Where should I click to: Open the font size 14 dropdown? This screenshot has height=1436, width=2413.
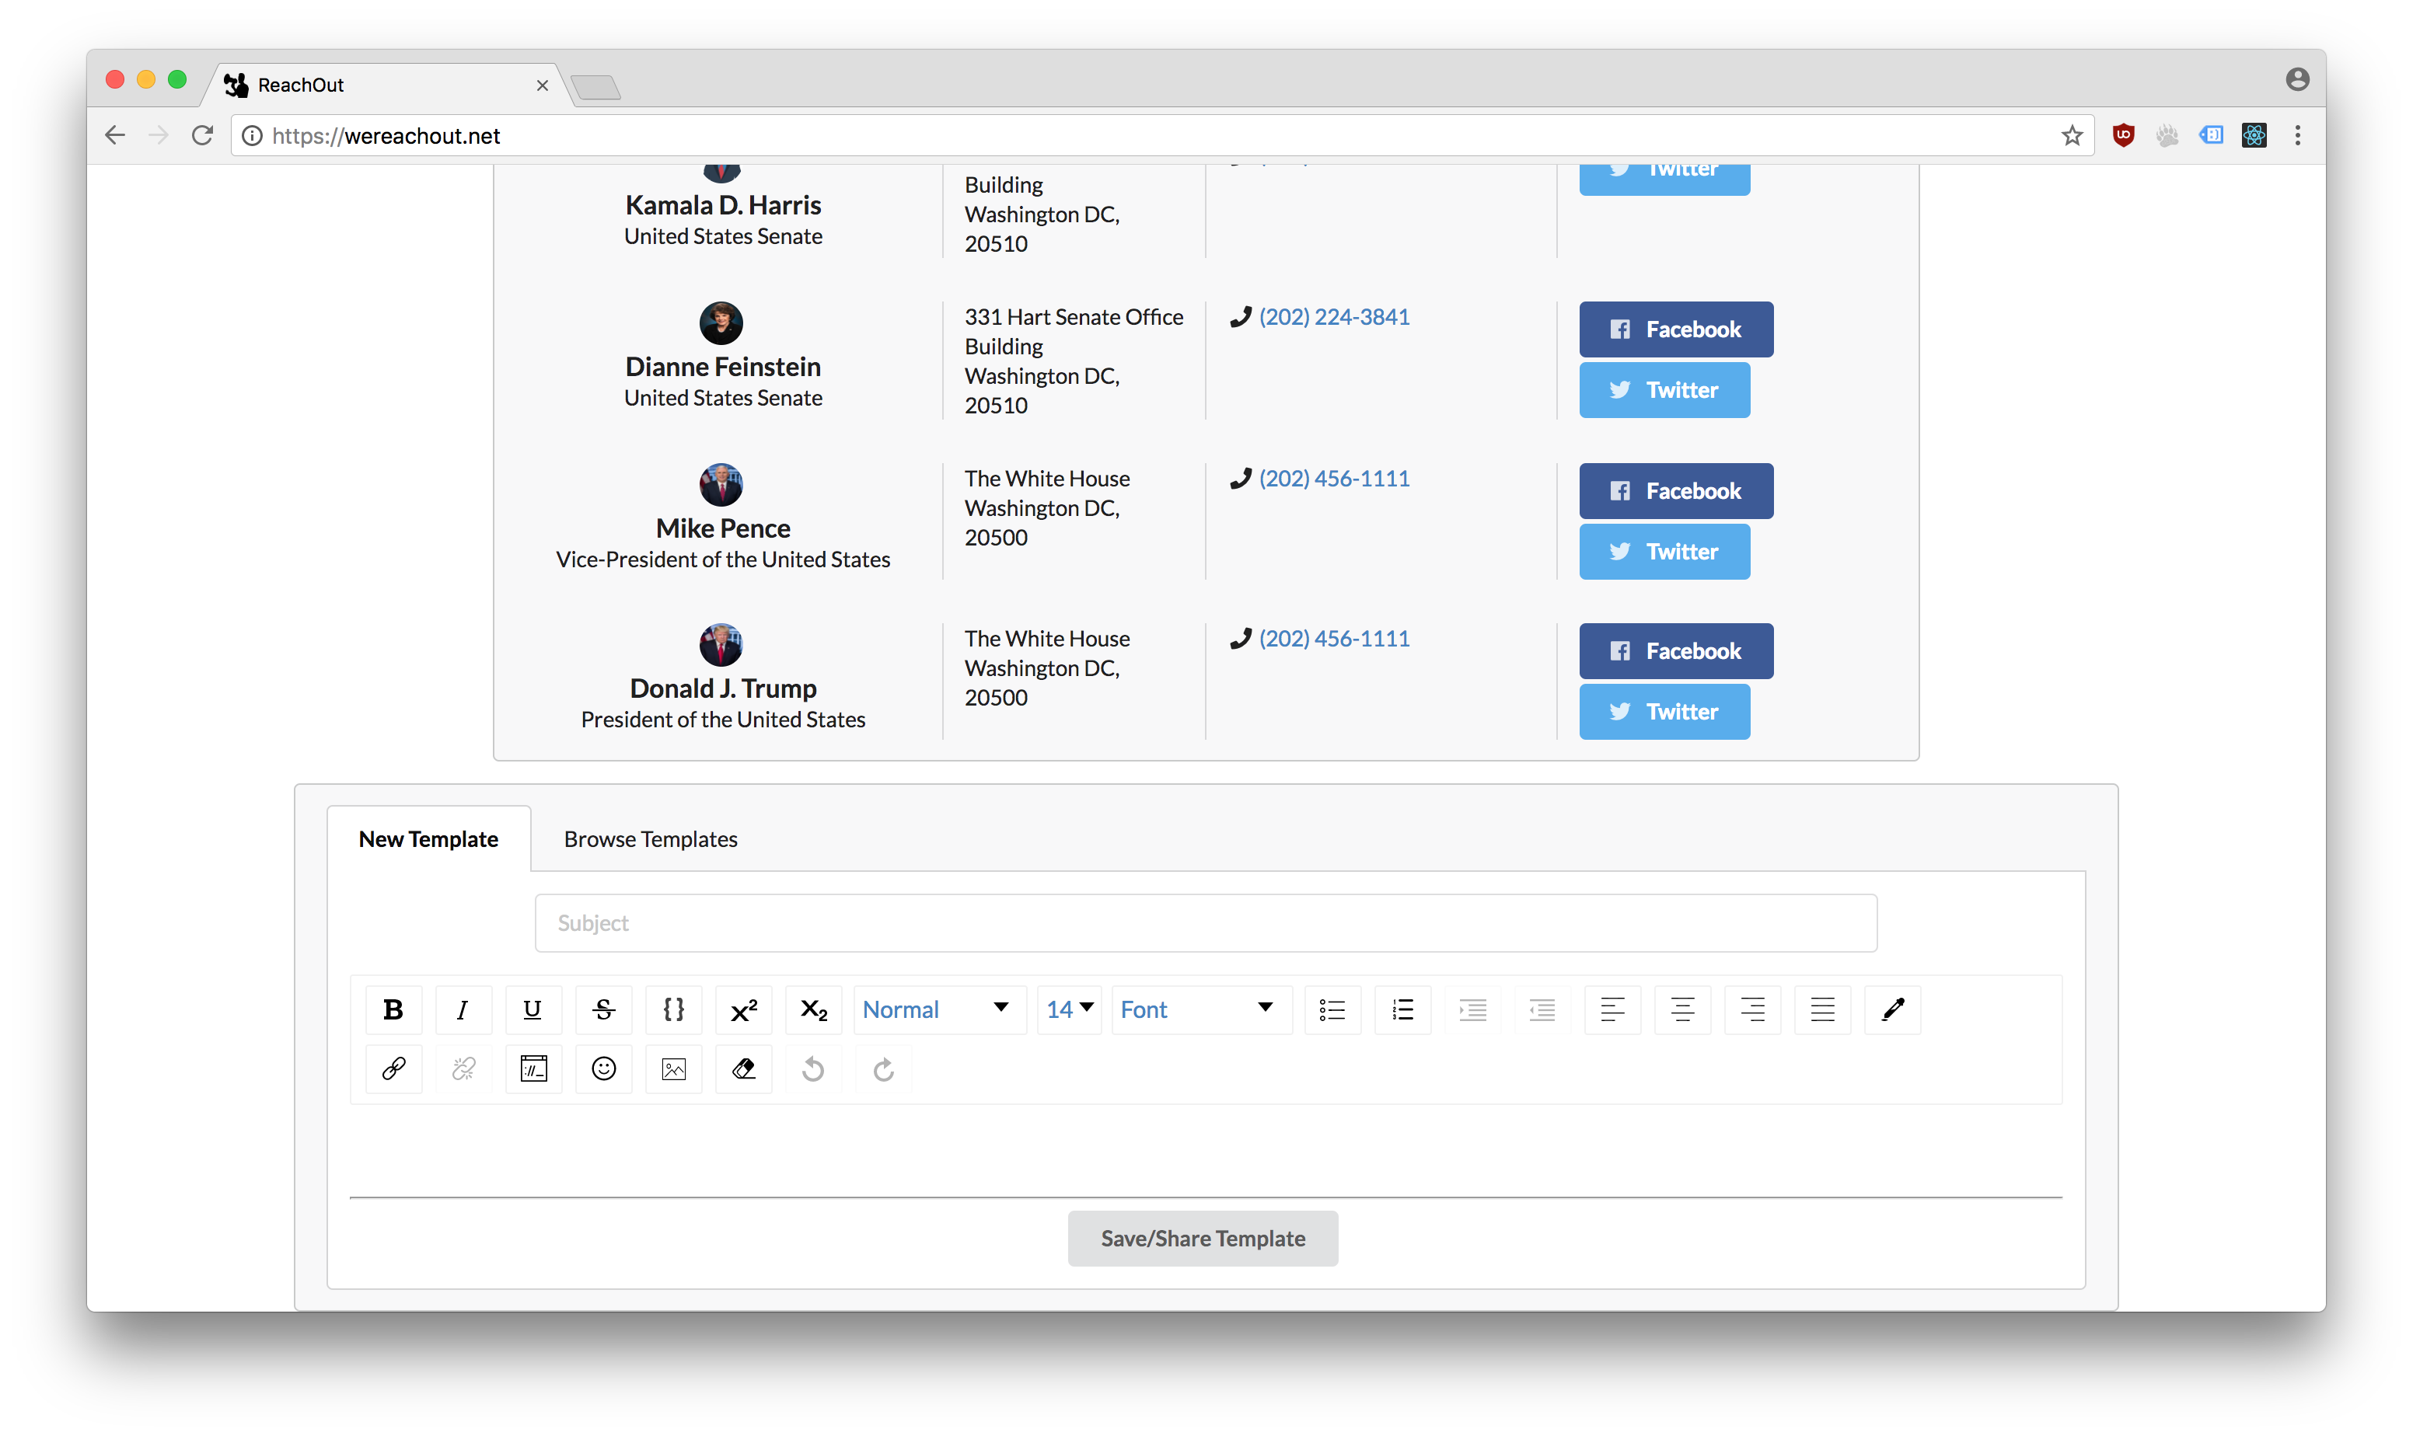(1069, 1009)
